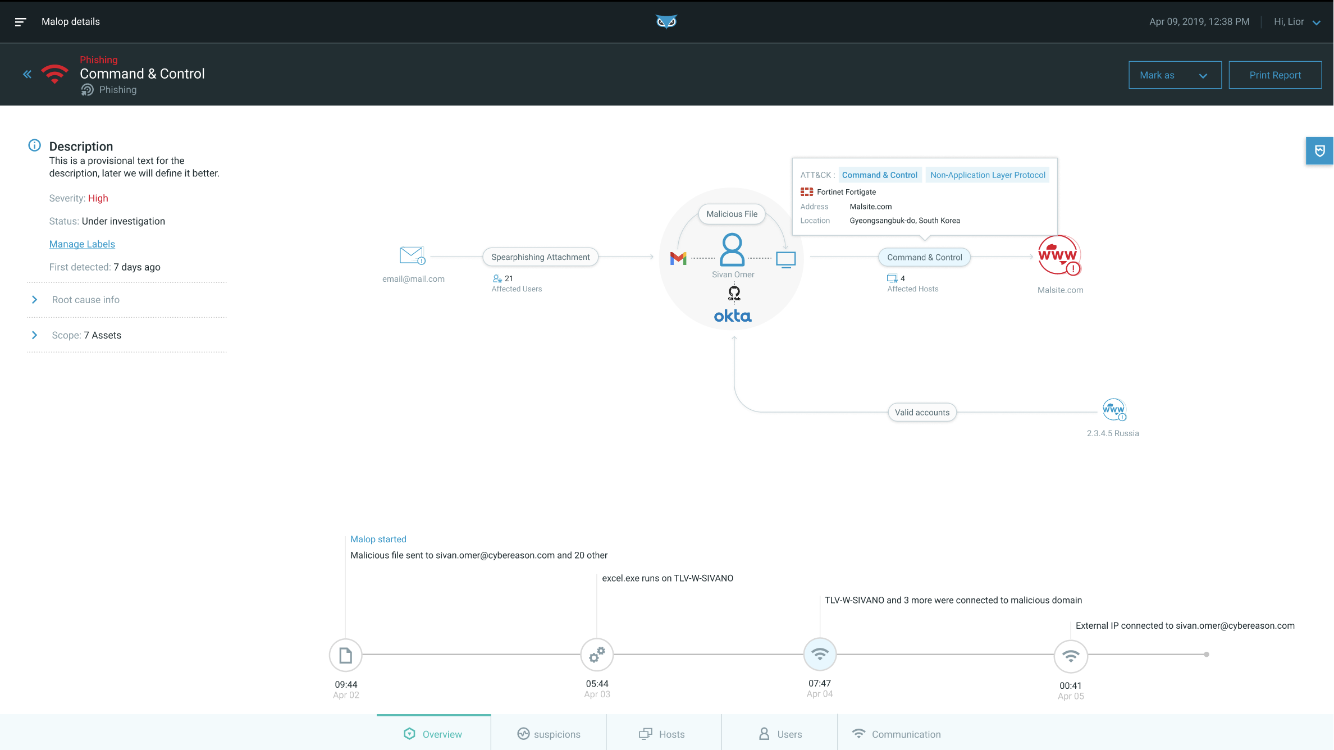Select the wifi timeline marker at 07:47
This screenshot has height=750, width=1334.
(820, 655)
